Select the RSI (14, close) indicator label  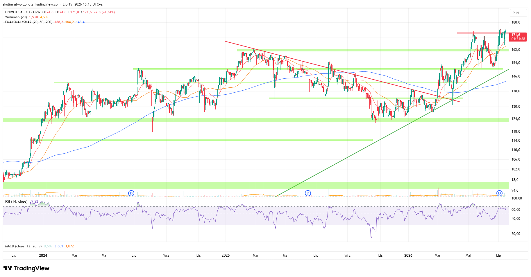click(x=16, y=202)
